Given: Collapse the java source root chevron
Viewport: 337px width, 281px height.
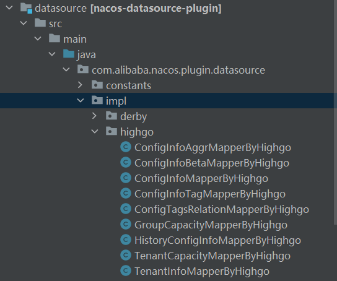Looking at the screenshot, I should point(52,54).
